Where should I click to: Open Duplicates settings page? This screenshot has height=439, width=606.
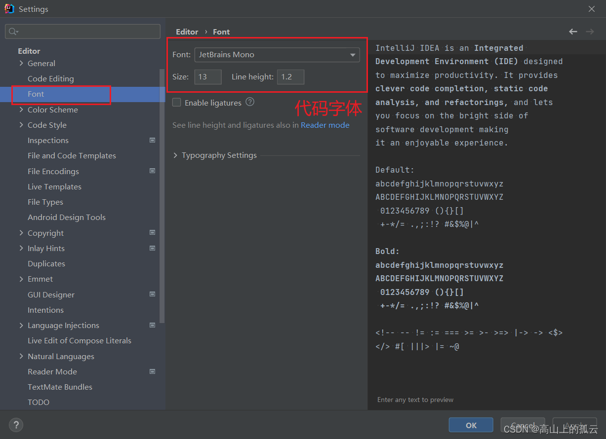tap(46, 263)
